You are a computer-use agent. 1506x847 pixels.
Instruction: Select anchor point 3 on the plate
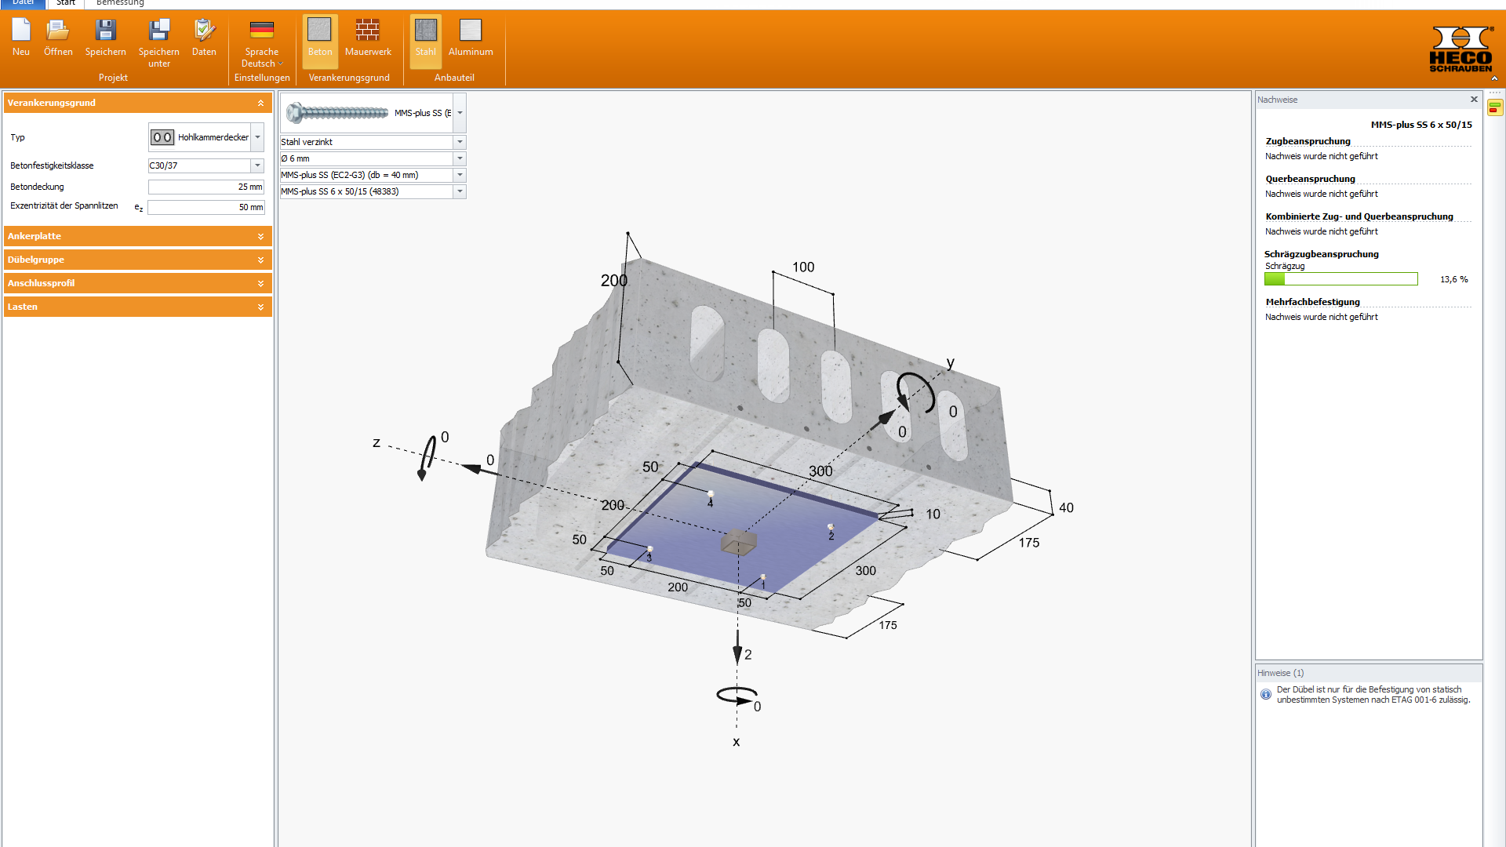coord(649,551)
